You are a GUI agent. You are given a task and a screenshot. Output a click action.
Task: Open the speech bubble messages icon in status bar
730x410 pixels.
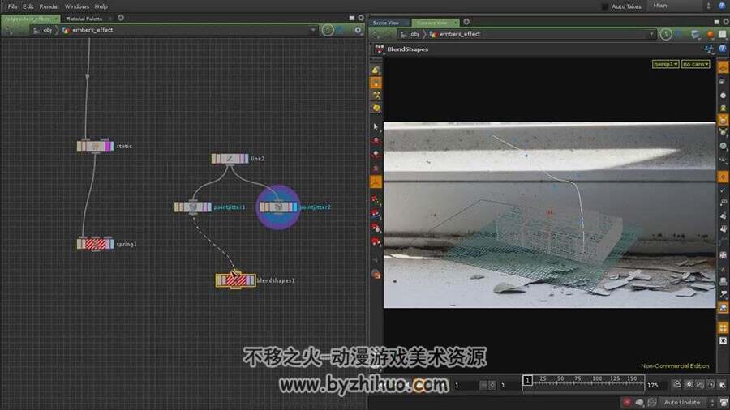click(640, 402)
